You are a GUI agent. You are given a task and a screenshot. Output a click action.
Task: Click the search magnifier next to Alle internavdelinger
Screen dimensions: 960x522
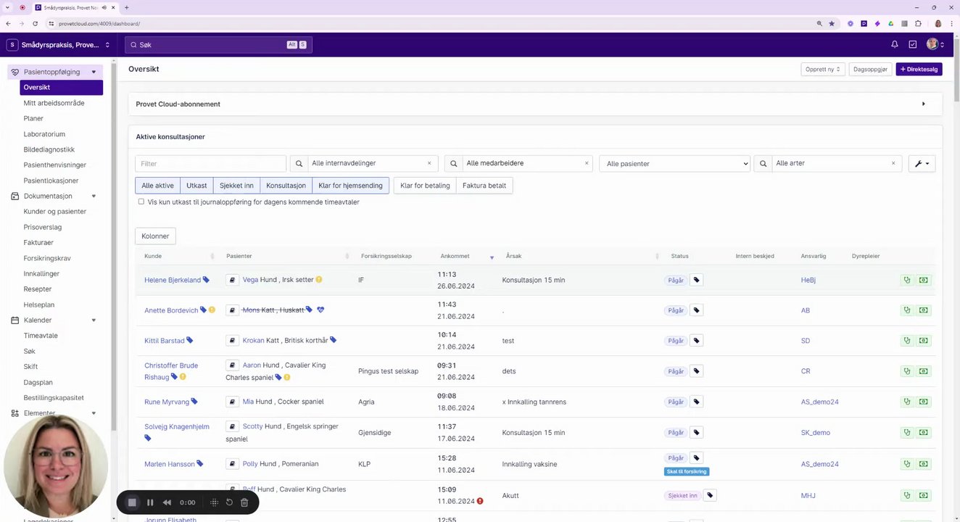[x=299, y=164]
